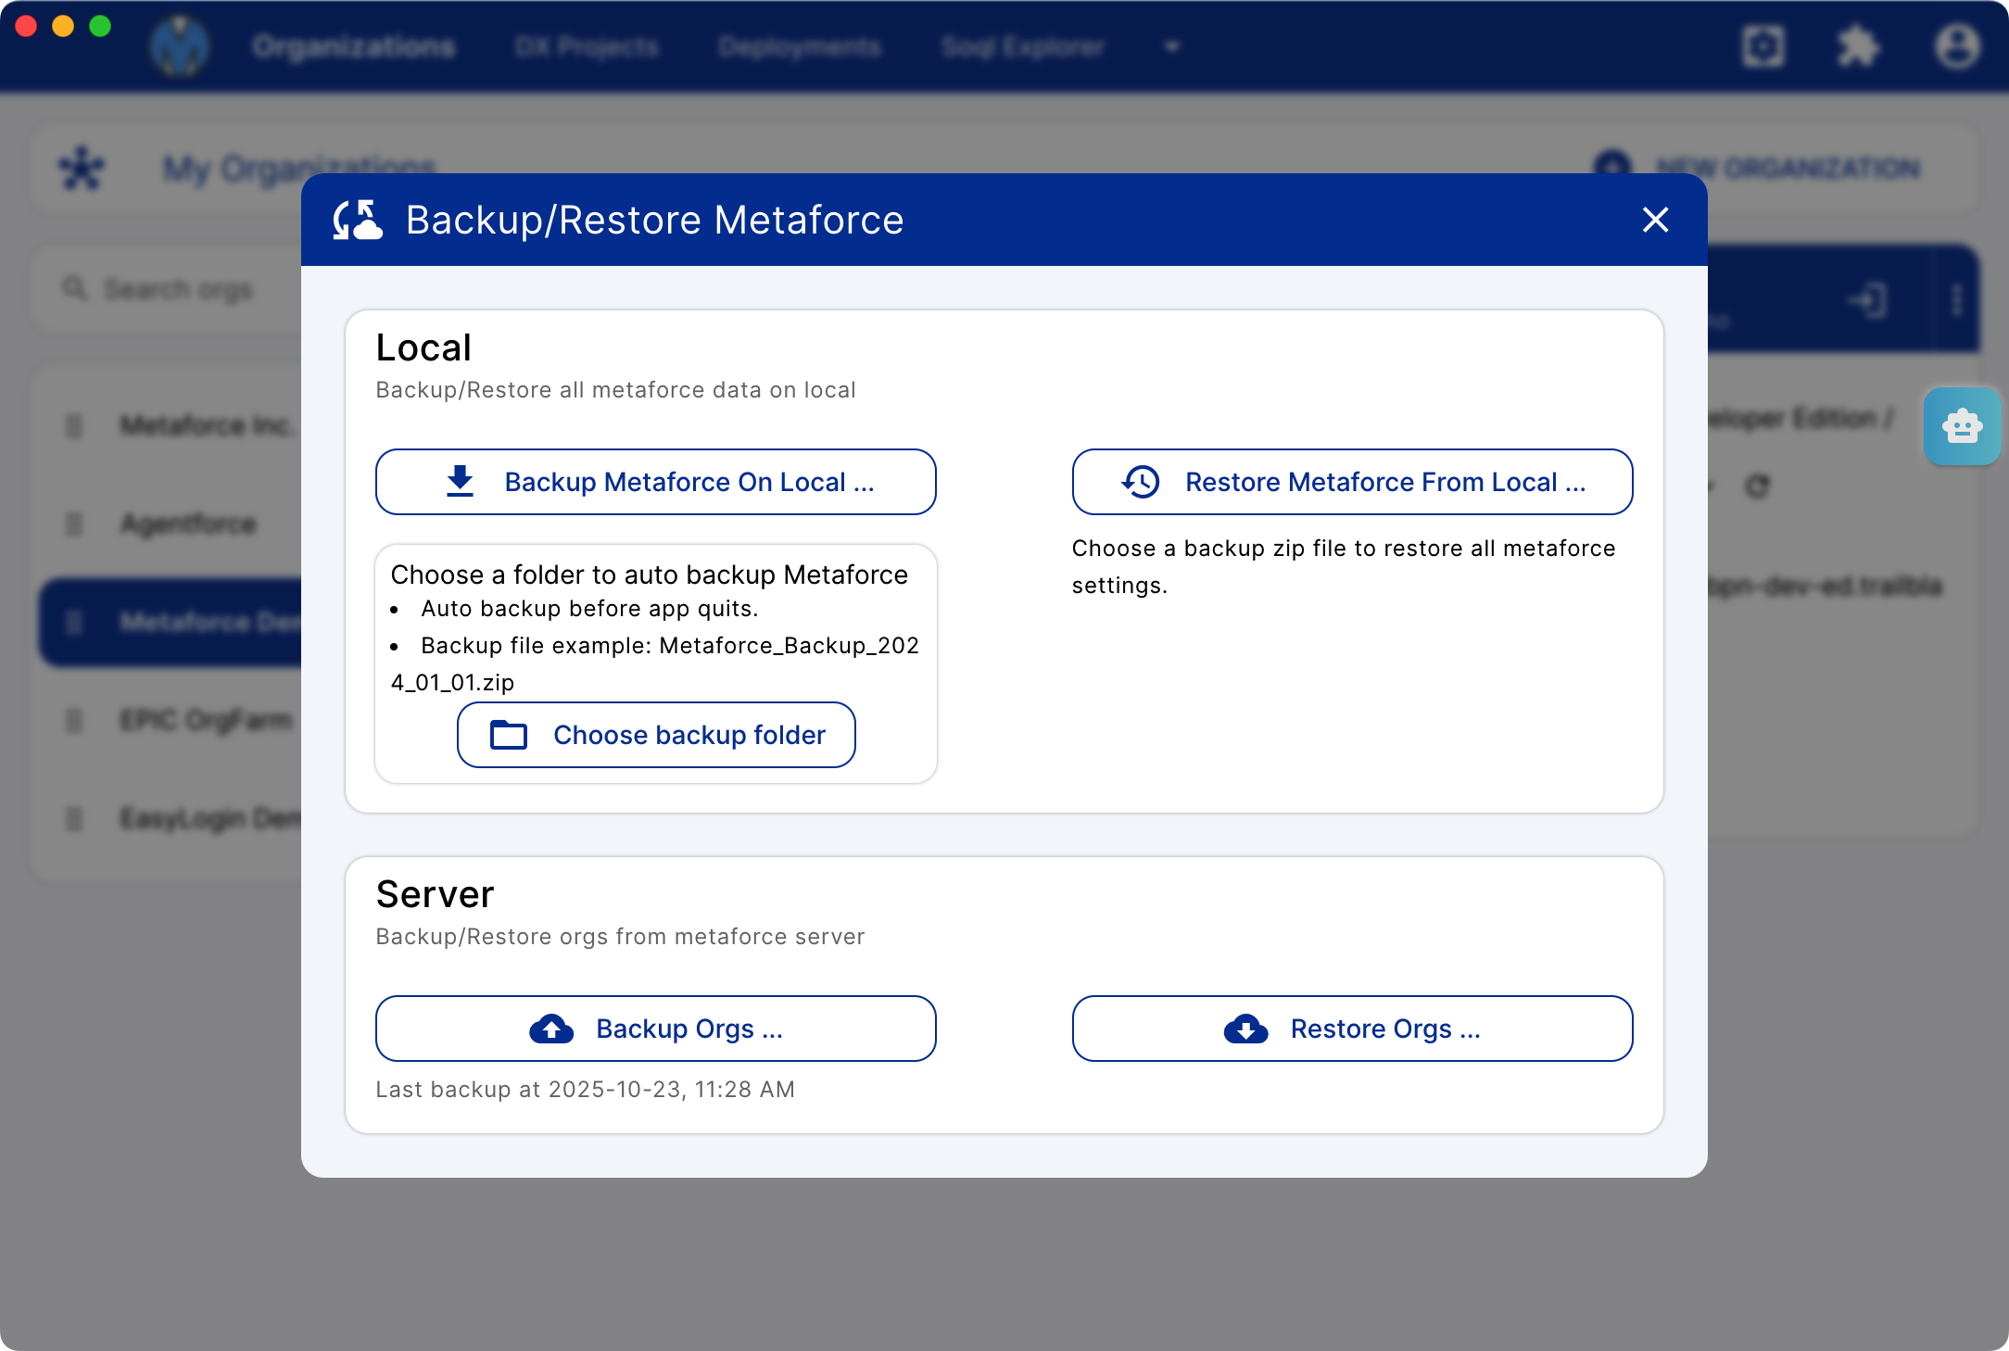Open the three-dot menu in org header
The width and height of the screenshot is (2009, 1351).
[1956, 300]
